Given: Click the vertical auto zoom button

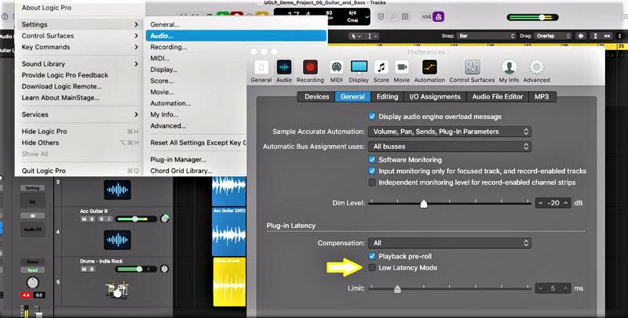Looking at the screenshot, I should 596,36.
